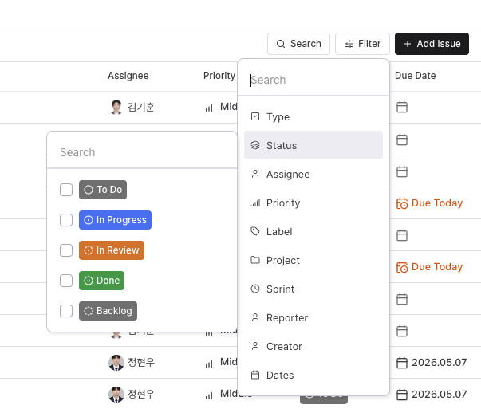Focus the filter menu Search field
481x409 pixels.
coord(313,80)
